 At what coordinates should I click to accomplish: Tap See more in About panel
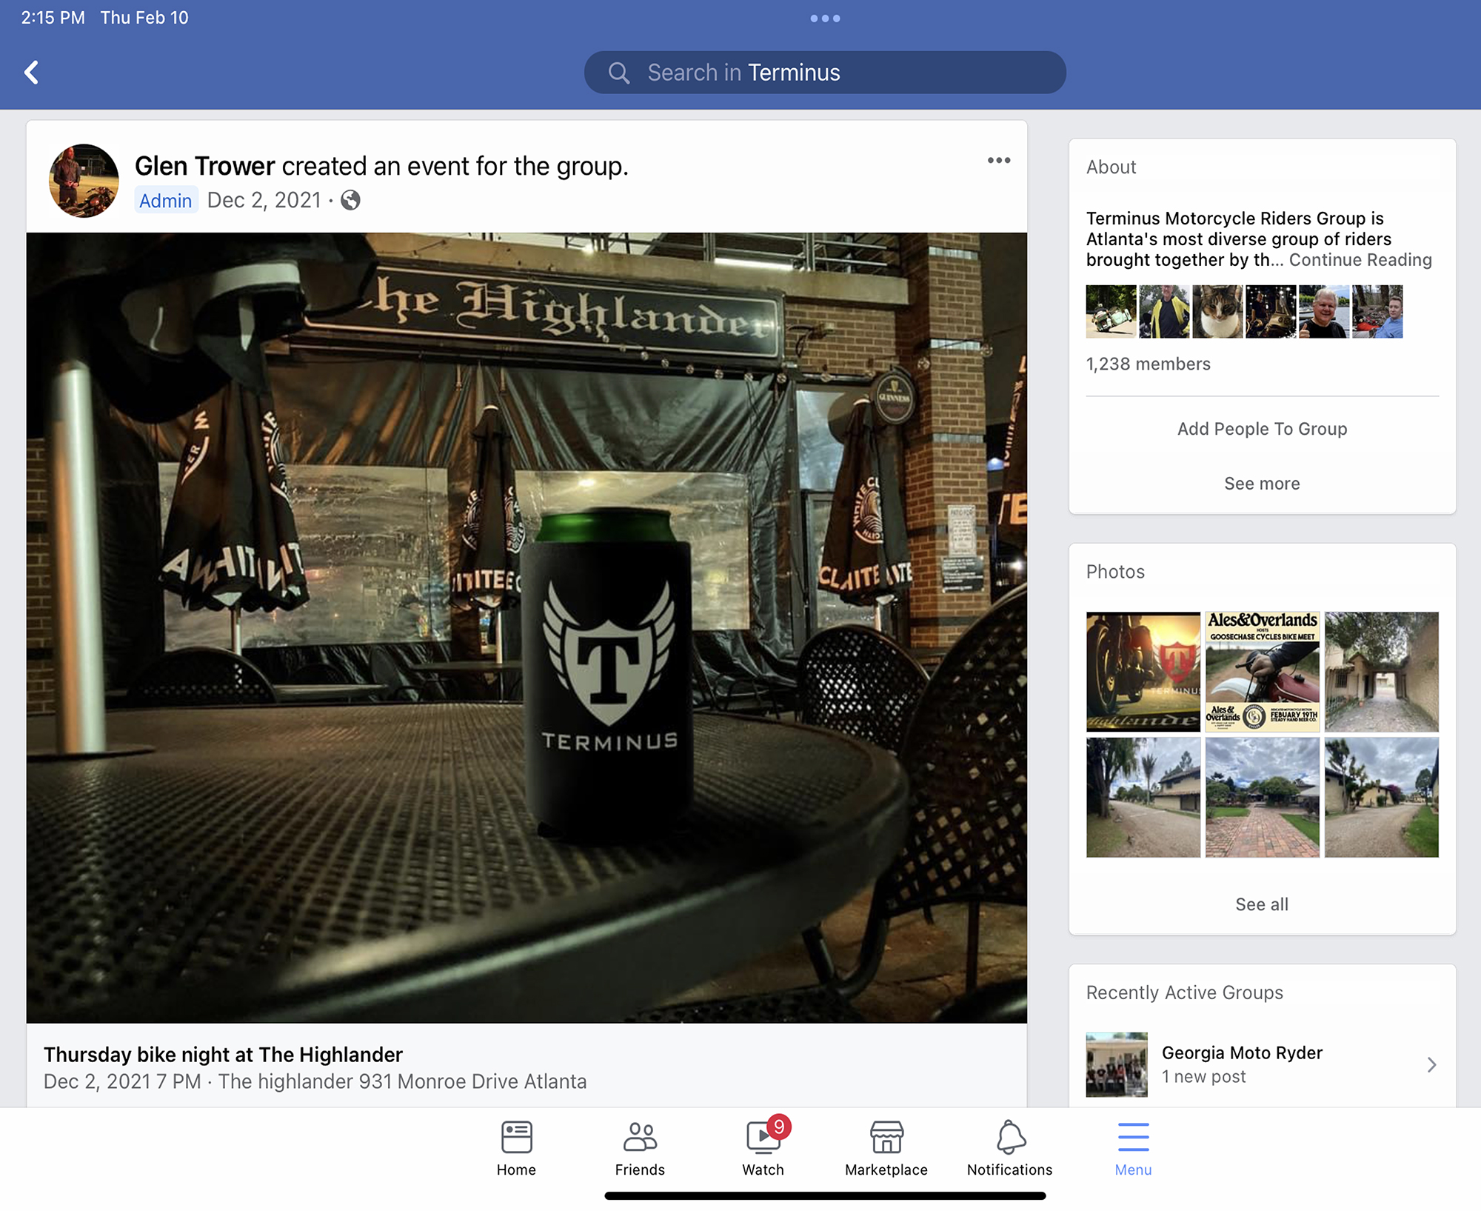[x=1262, y=484]
